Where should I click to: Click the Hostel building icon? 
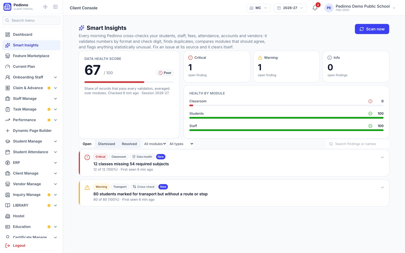(x=8, y=216)
